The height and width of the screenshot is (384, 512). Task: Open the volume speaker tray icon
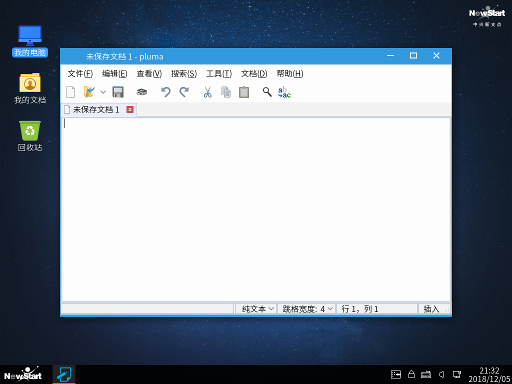(x=441, y=374)
